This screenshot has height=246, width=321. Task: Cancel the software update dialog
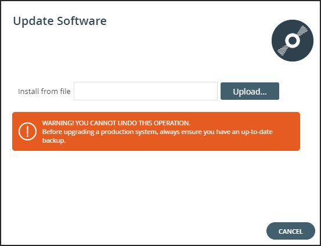290,231
